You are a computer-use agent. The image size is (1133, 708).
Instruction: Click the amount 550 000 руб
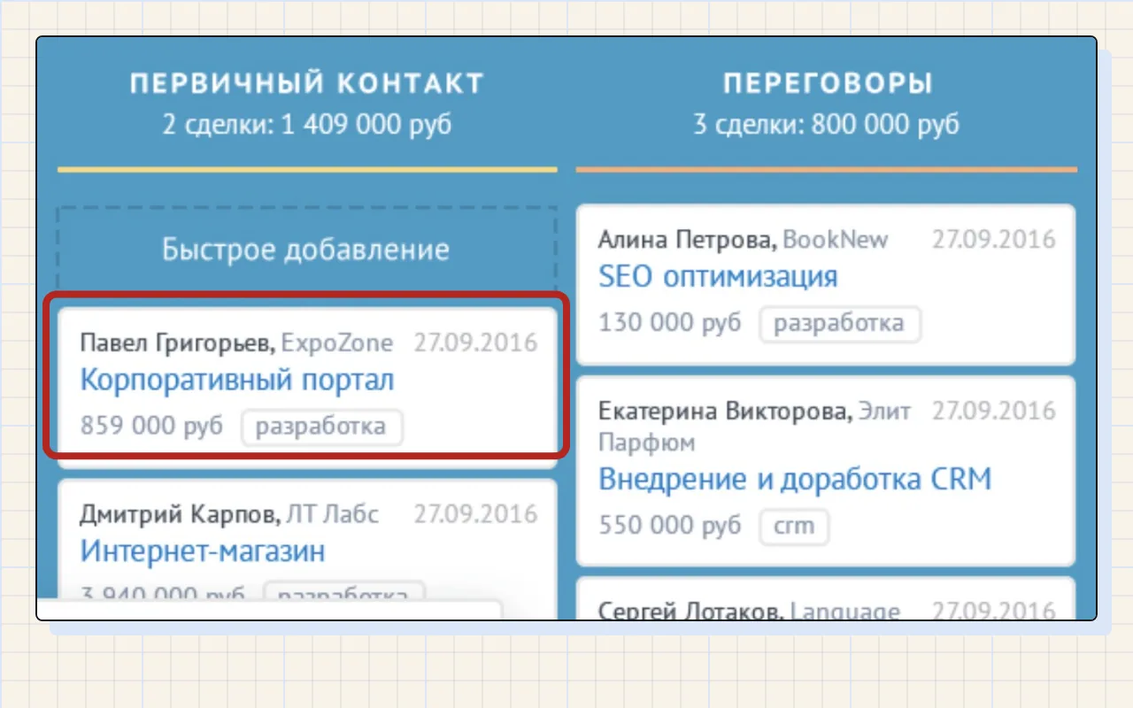670,526
